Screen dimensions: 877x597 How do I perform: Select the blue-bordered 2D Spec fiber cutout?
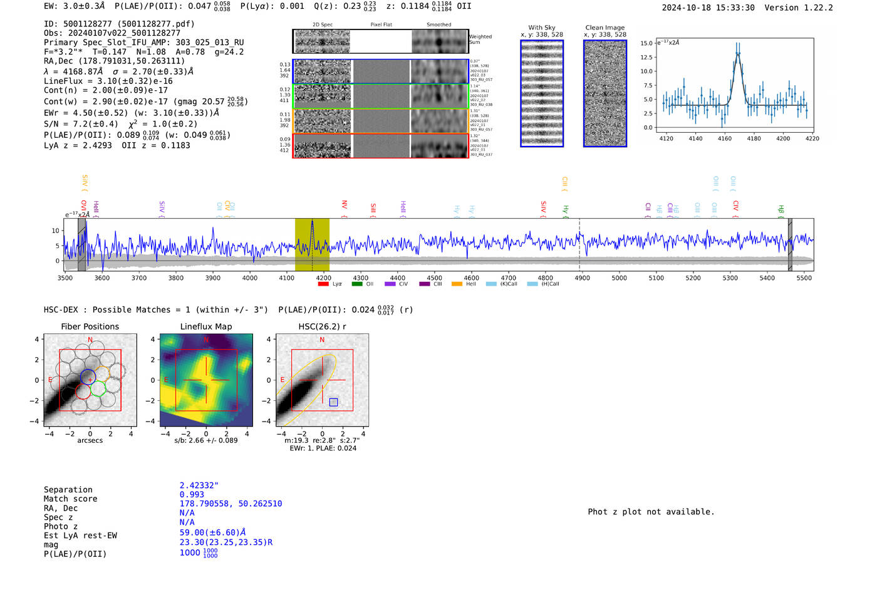(x=323, y=71)
